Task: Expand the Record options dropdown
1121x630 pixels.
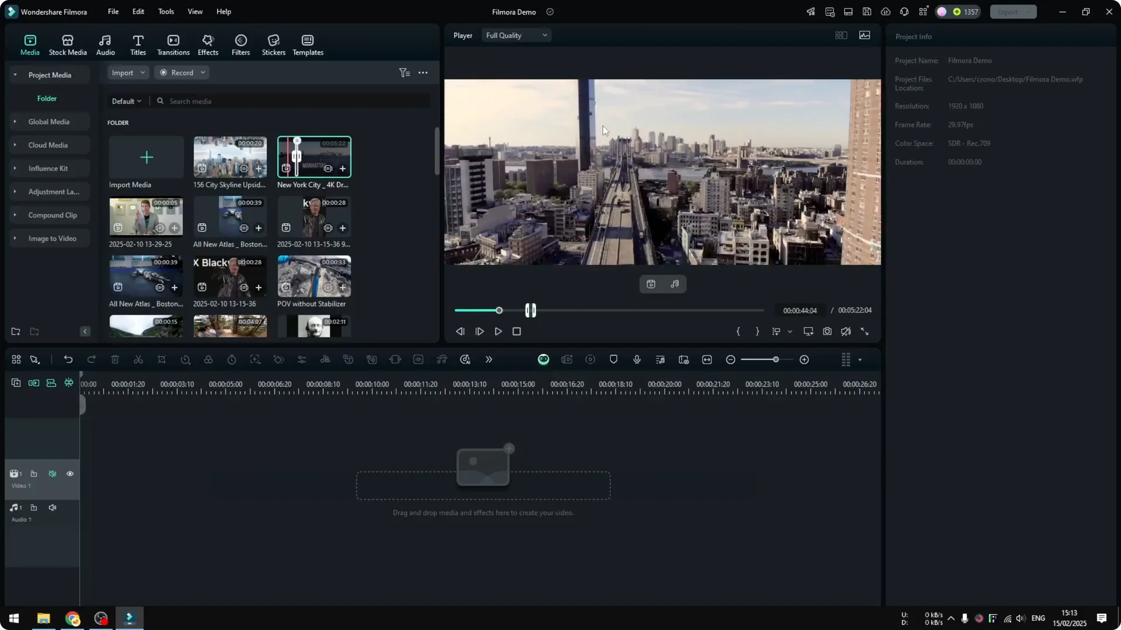Action: (x=203, y=72)
